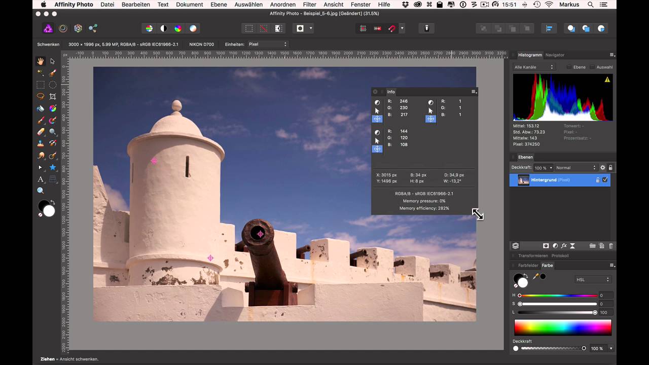Open the Export Persona

pos(93,28)
